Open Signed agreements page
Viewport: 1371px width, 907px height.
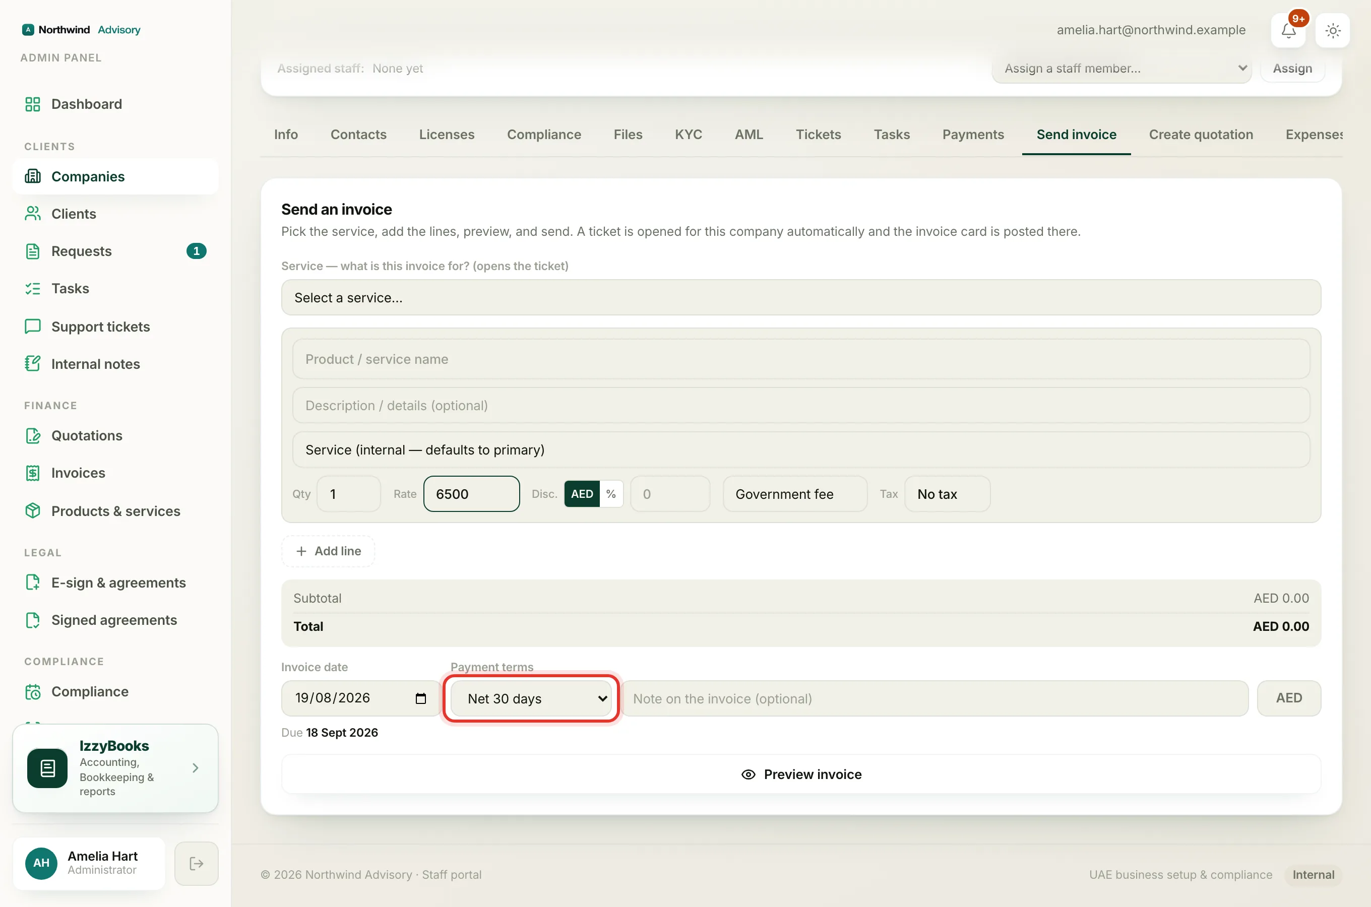pyautogui.click(x=115, y=619)
